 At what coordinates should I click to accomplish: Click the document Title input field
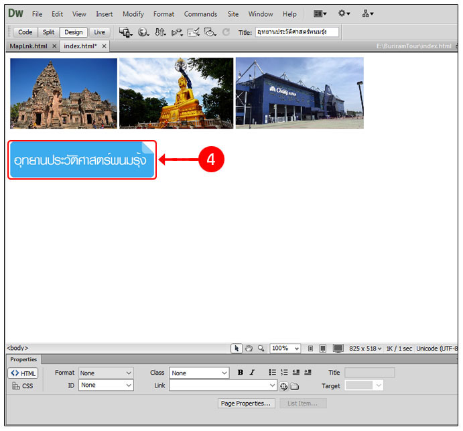[296, 32]
